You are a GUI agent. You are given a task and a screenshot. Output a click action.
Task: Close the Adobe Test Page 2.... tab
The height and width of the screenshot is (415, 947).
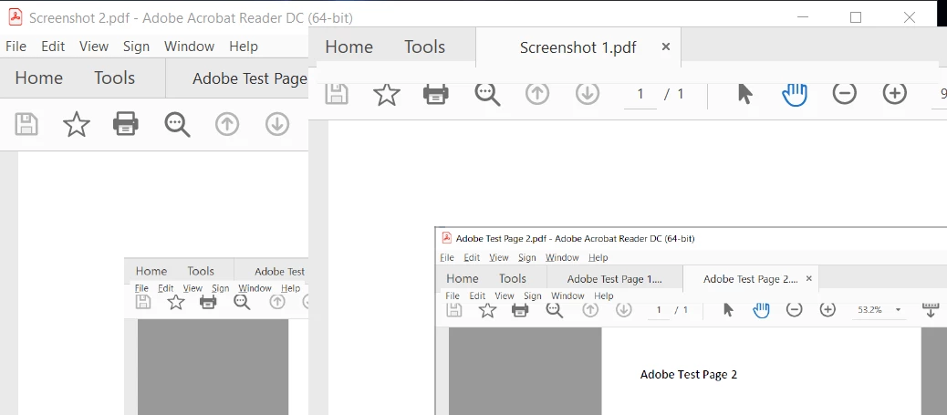(x=808, y=278)
